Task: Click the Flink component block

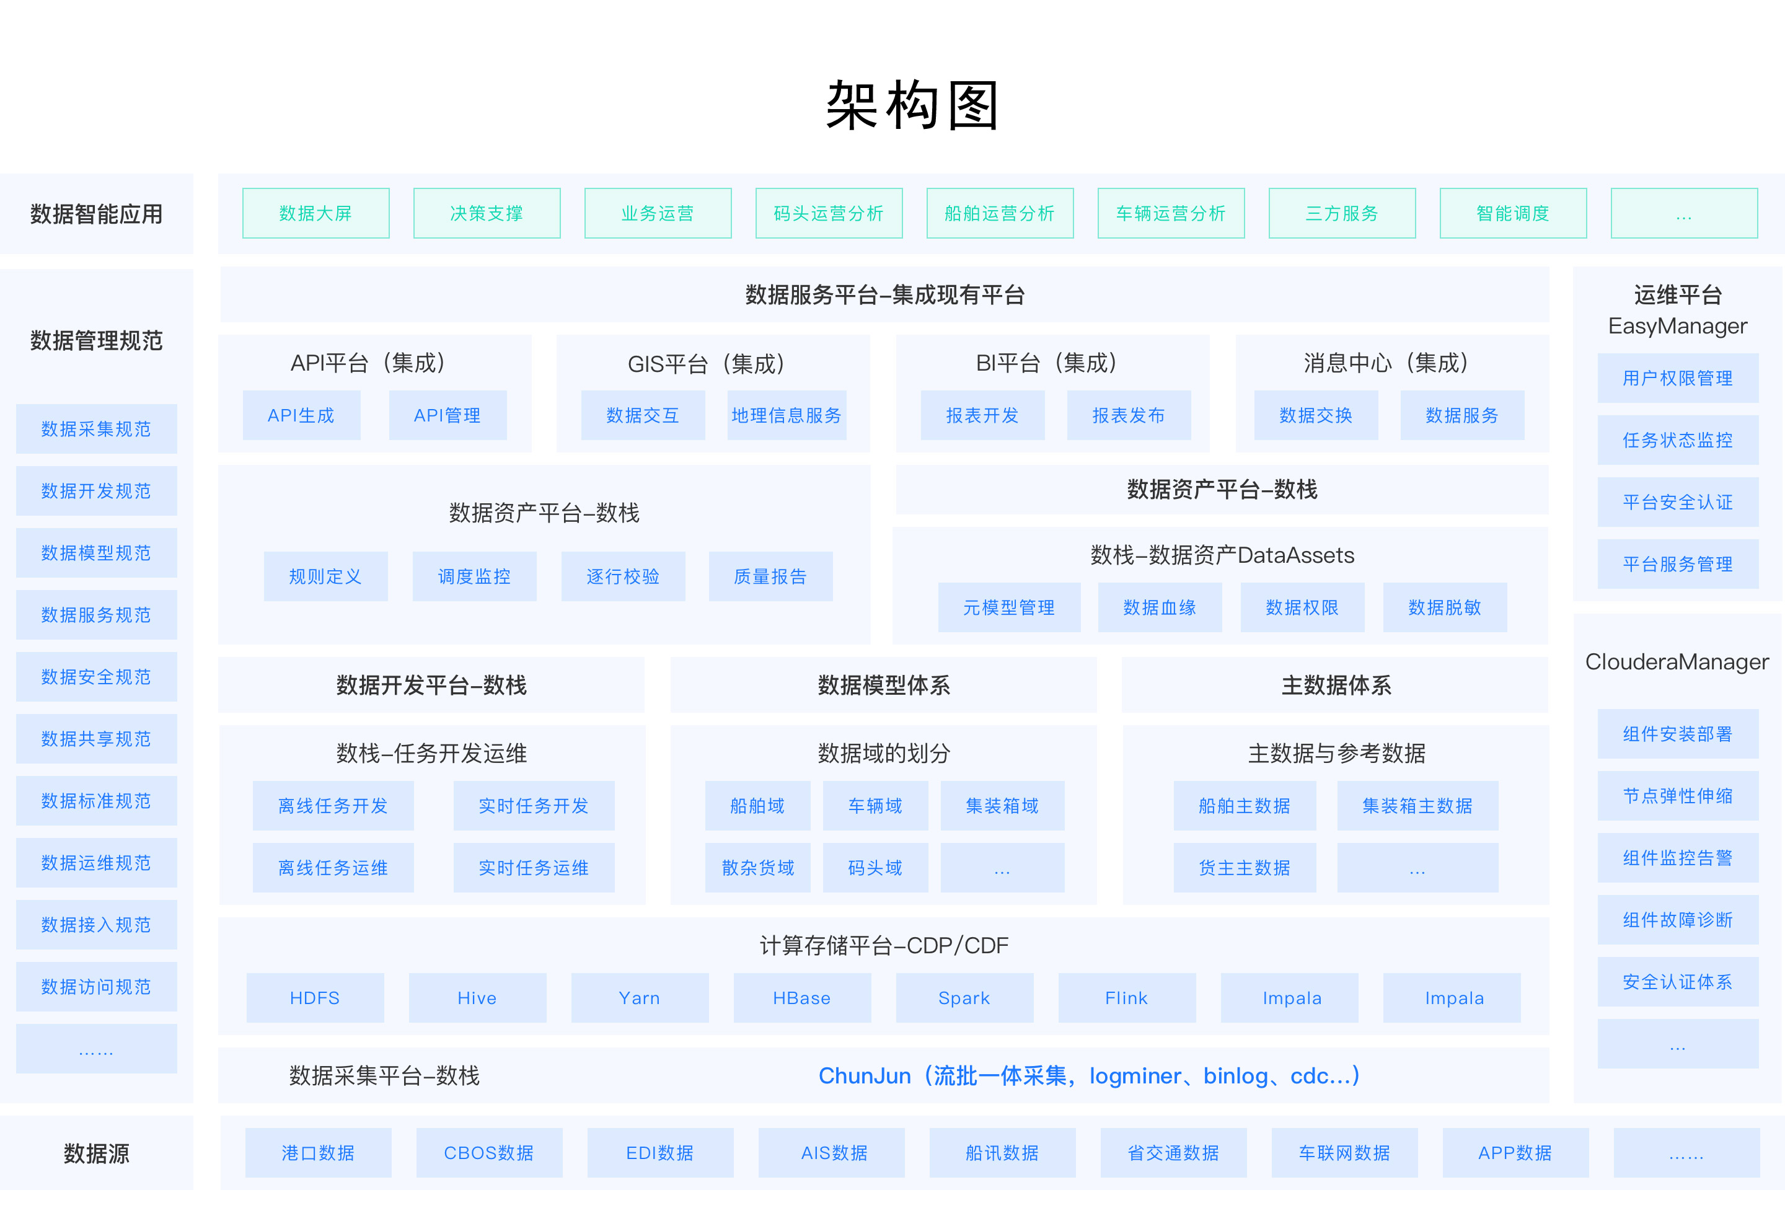Action: pos(1126,997)
